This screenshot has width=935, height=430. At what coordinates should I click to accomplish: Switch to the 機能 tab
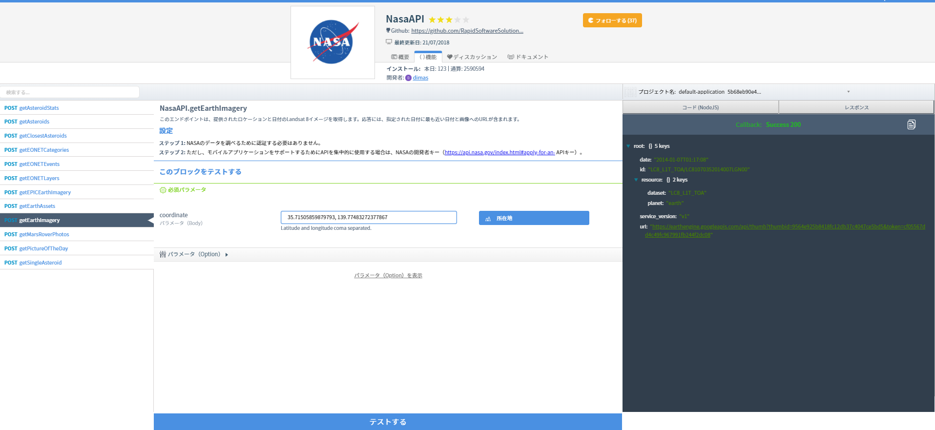428,57
